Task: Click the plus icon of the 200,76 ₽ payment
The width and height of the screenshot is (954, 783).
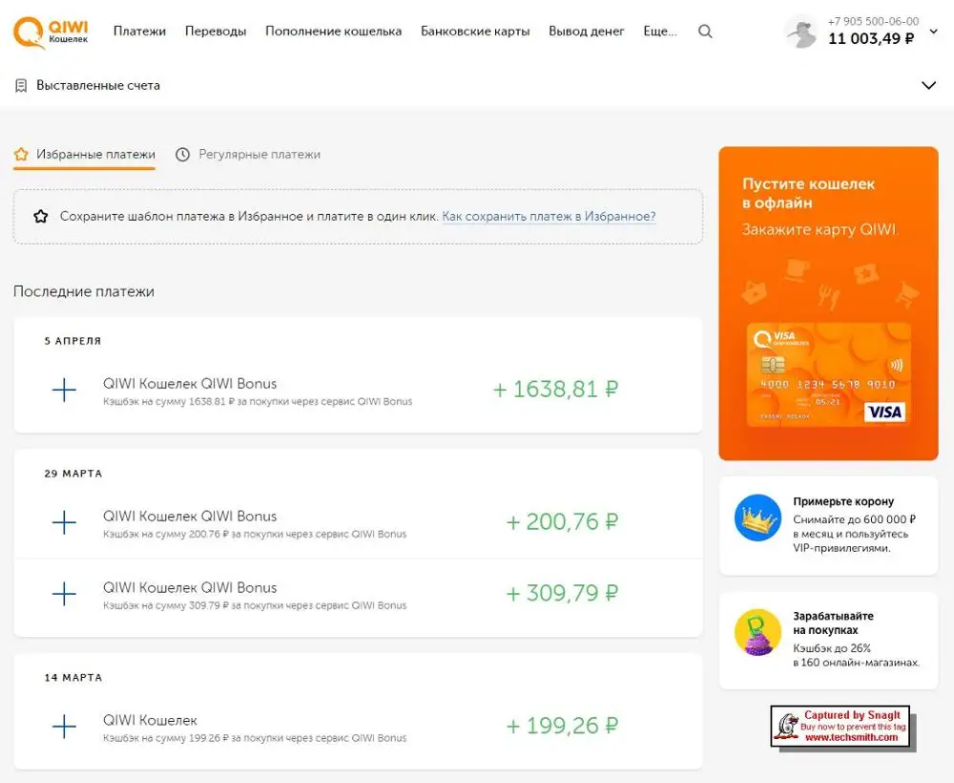Action: [64, 522]
